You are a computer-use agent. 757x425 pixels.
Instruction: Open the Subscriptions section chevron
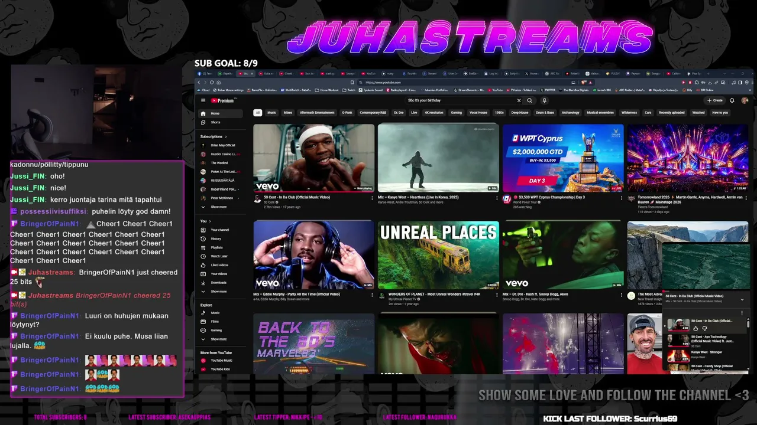[225, 136]
